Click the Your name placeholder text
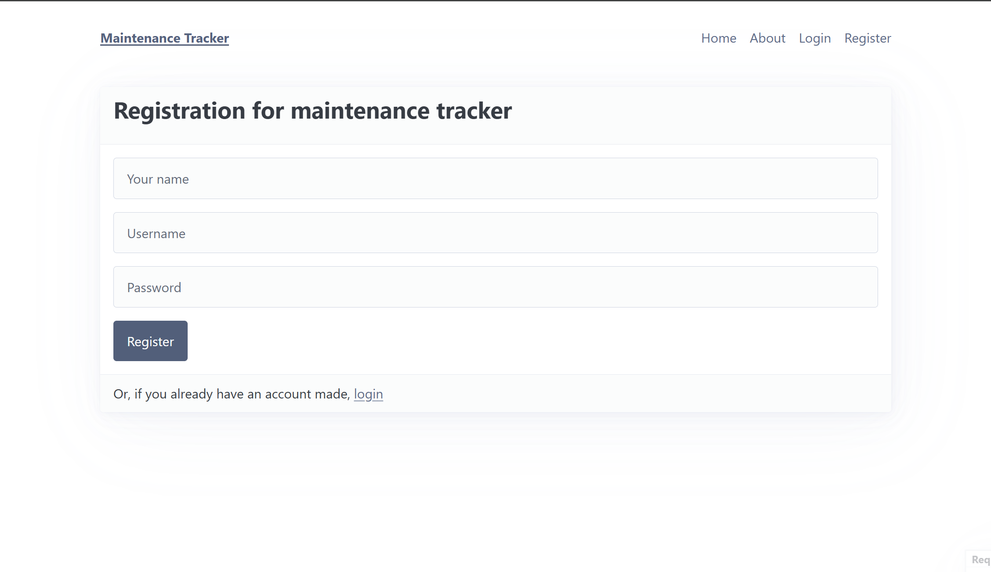Screen dimensions: 991x572 click(x=158, y=179)
